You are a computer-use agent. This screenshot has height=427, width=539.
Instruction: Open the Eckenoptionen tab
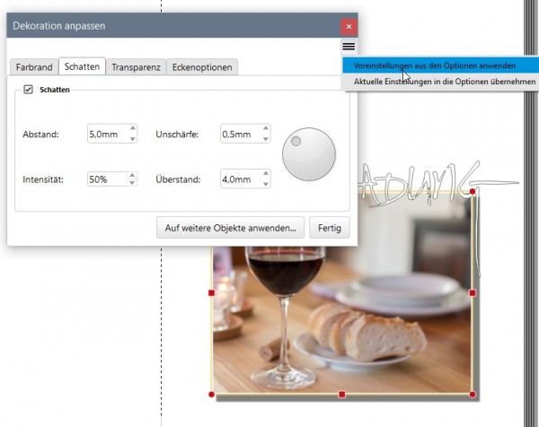pos(202,67)
